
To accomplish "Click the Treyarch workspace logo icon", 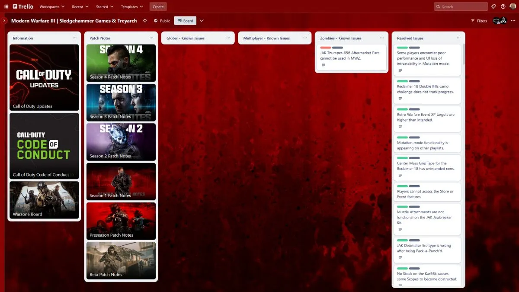I will click(x=503, y=21).
